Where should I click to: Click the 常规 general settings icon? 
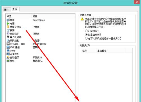click(x=8, y=20)
